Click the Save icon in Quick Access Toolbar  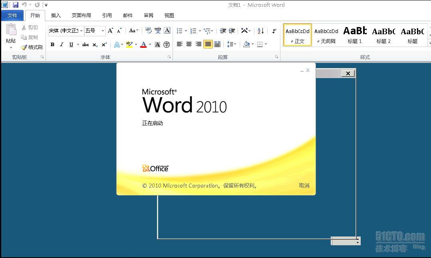pos(16,5)
